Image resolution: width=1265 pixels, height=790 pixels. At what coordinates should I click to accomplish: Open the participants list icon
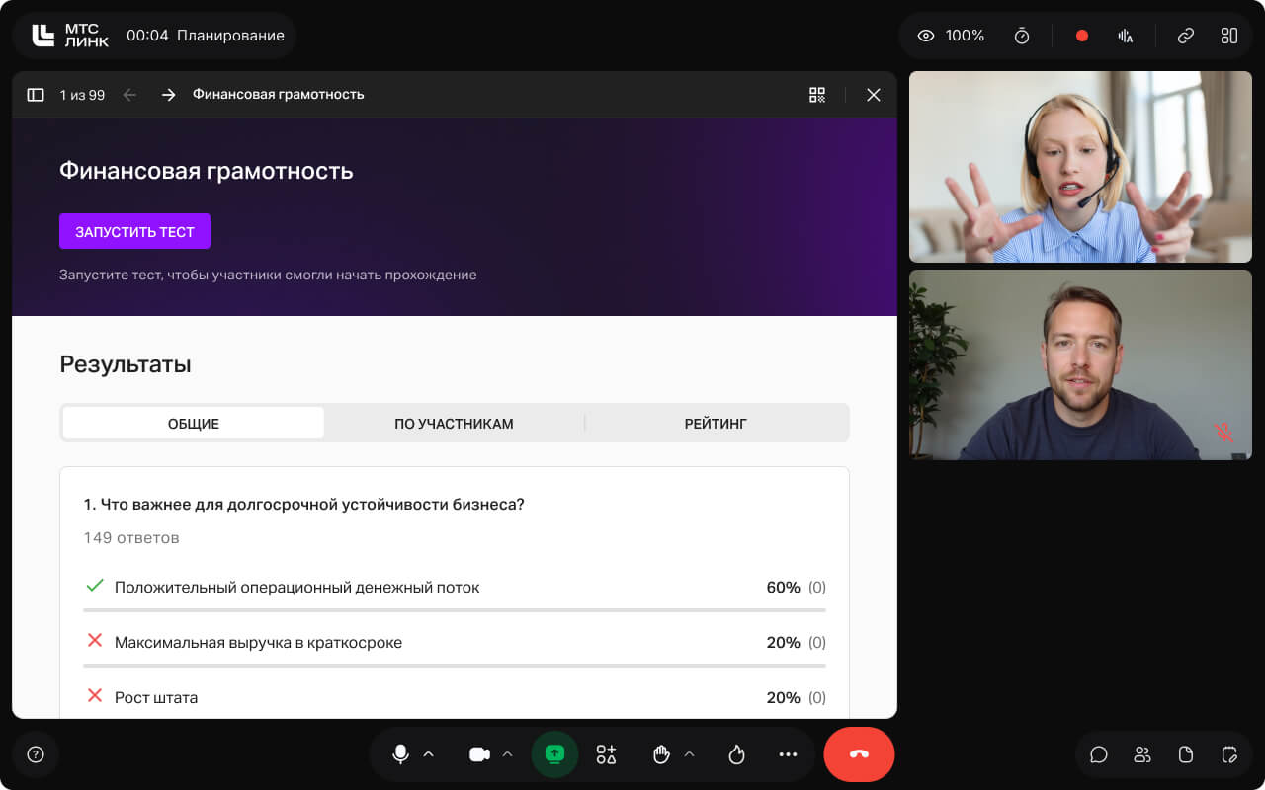[1142, 754]
